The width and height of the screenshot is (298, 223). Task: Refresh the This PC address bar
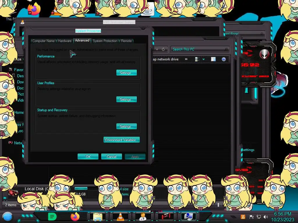(x=163, y=49)
